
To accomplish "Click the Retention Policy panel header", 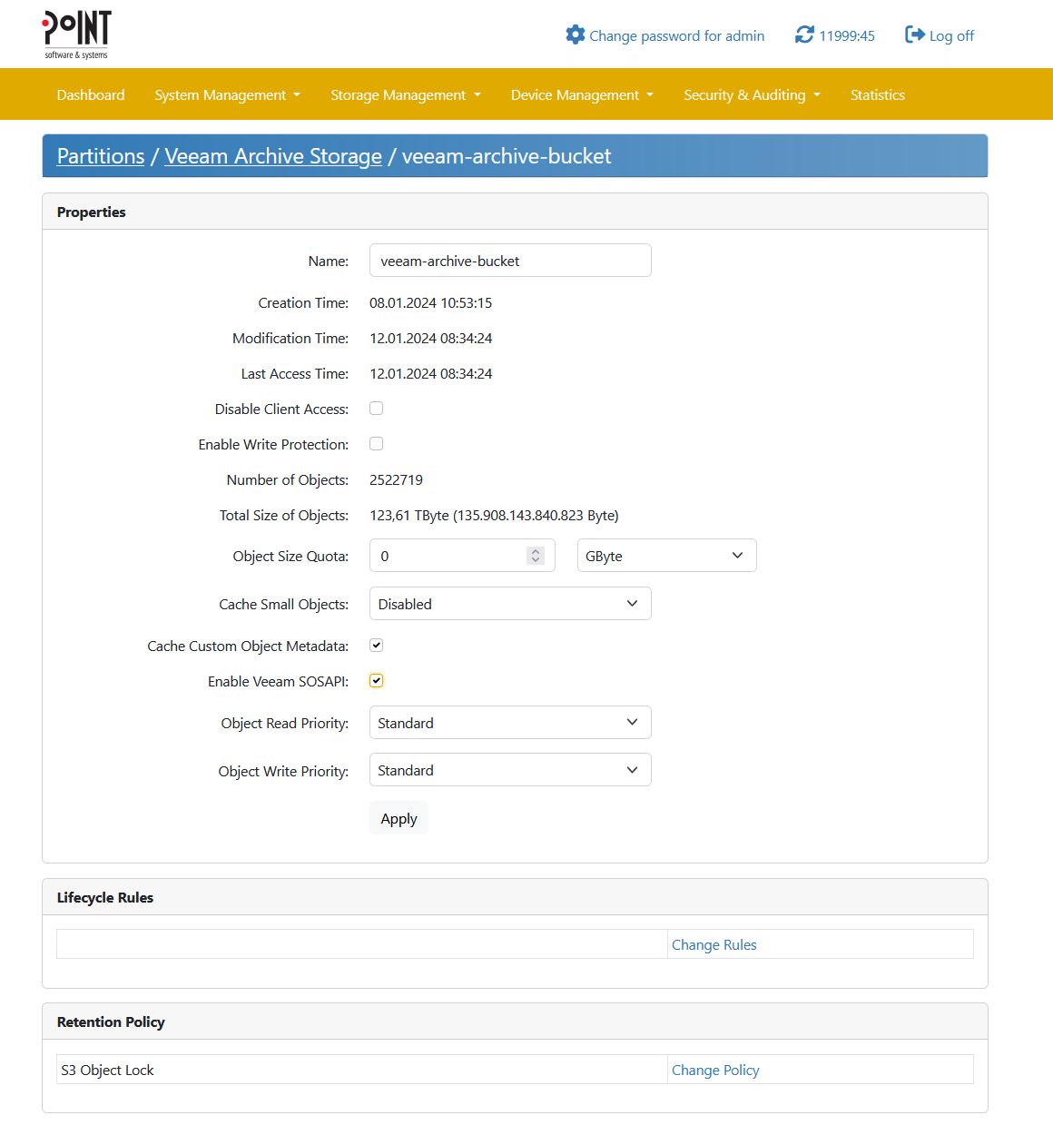I will click(515, 1021).
